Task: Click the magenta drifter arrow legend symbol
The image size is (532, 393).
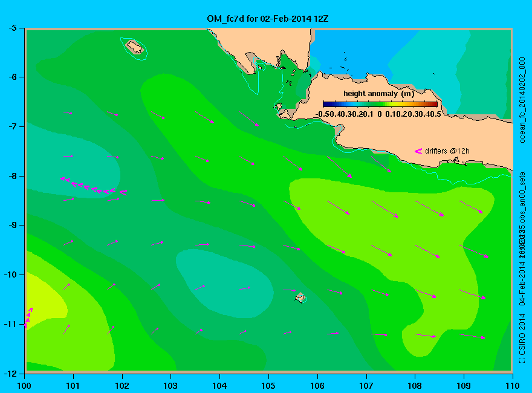Action: (x=418, y=151)
